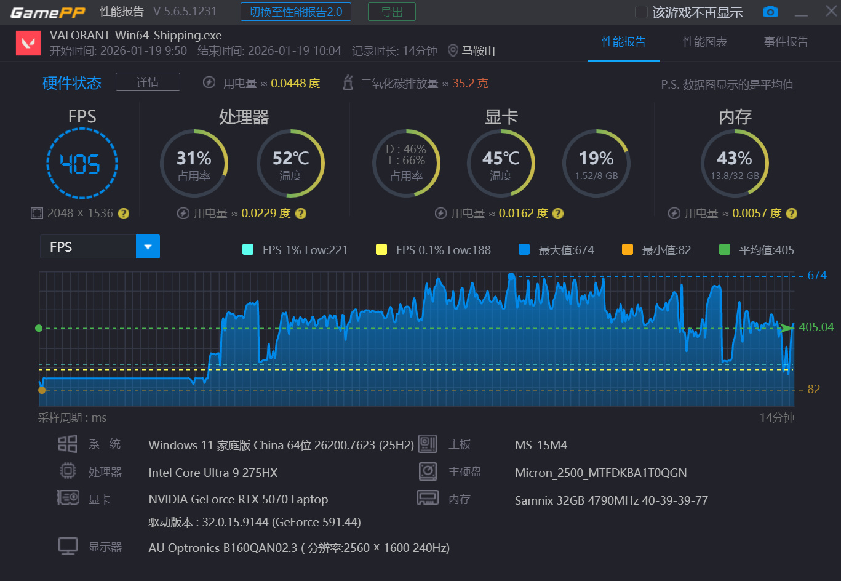The image size is (841, 581).
Task: Click help icon next to processor power usage
Action: 300,214
